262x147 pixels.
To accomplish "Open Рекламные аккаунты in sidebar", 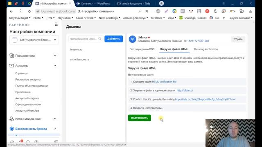I will click(x=28, y=80).
